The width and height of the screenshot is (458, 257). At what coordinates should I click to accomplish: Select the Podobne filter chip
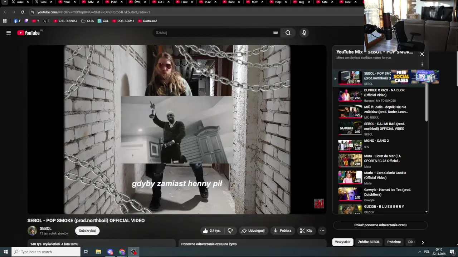394,242
